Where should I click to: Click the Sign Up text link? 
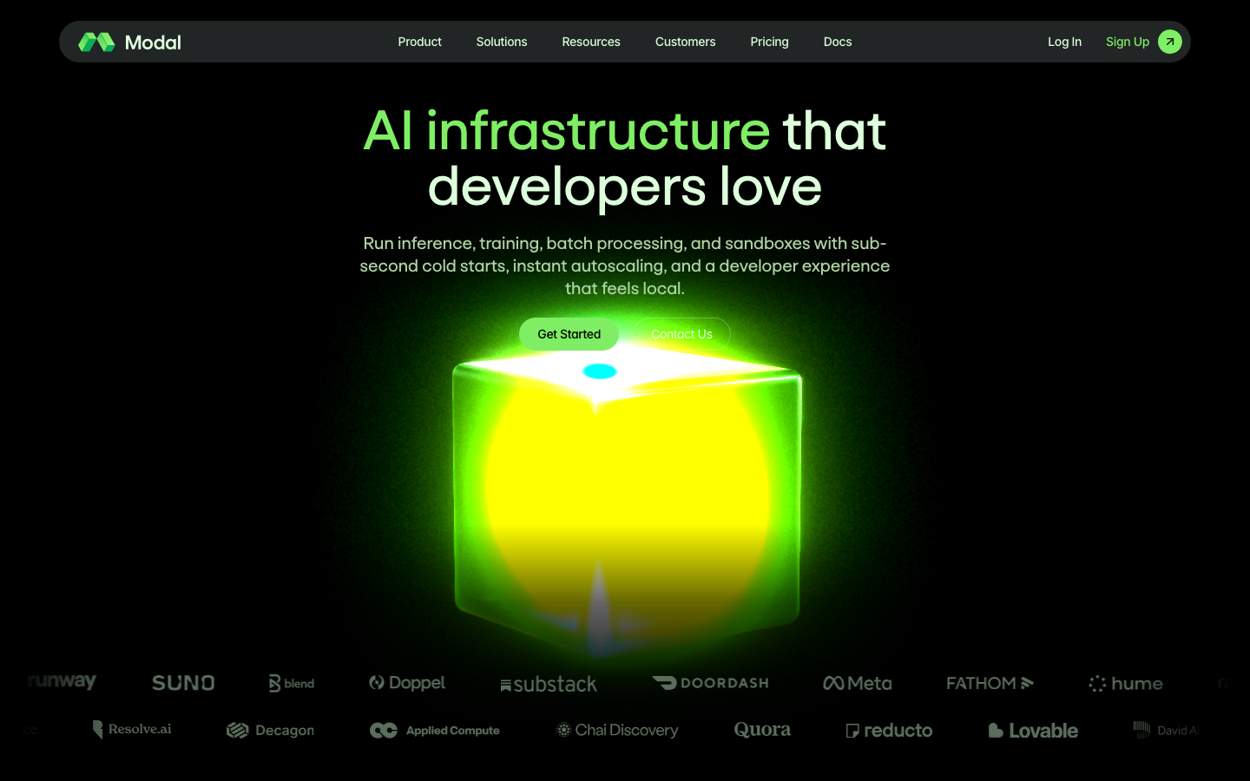tap(1127, 42)
